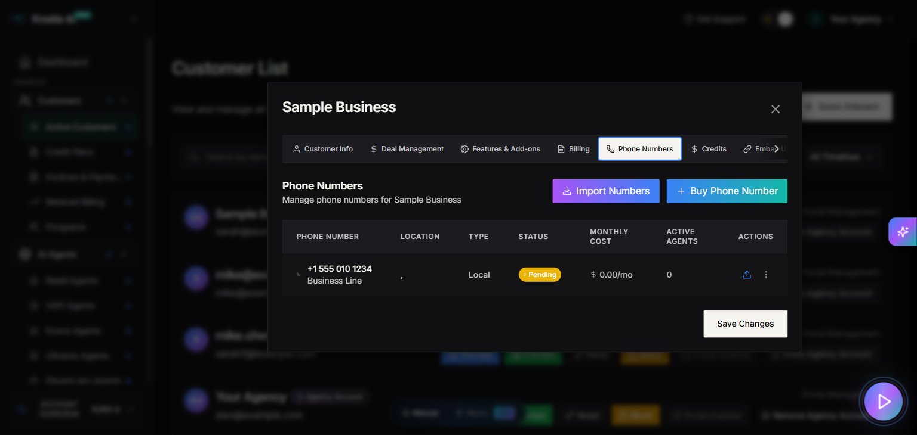Screen dimensions: 917x435
Task: Click the Buy Phone Number button
Action: click(727, 191)
